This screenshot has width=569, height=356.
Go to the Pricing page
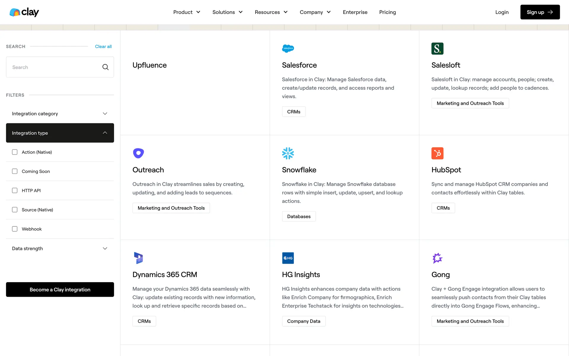click(387, 12)
